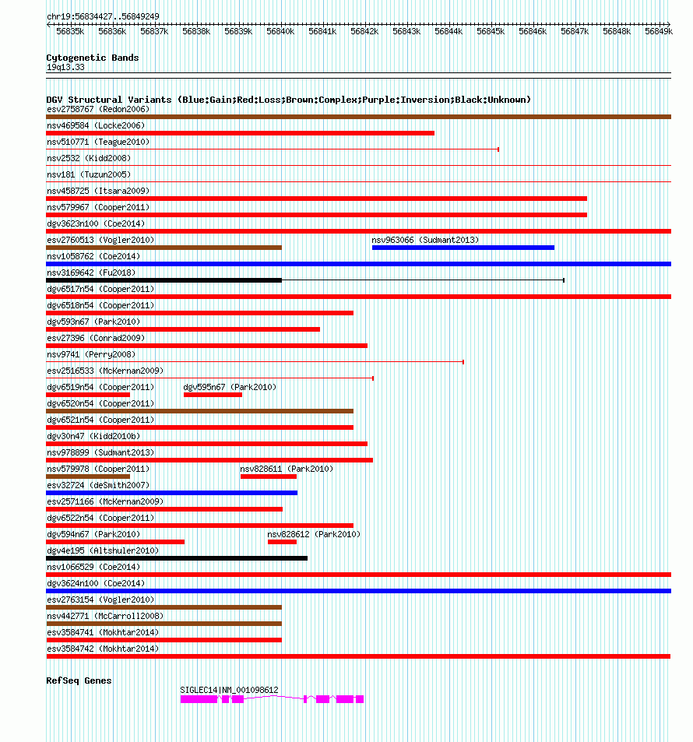Click nsv828611 (Park2010) label

tap(287, 469)
